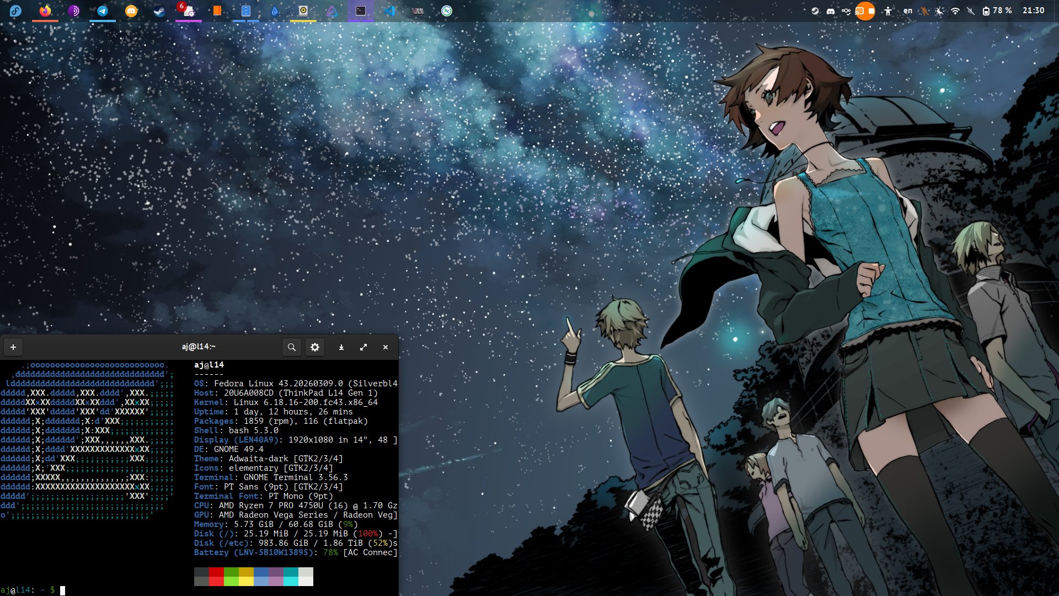Click the Discord tray icon
Viewport: 1059px width, 596px height.
(830, 10)
